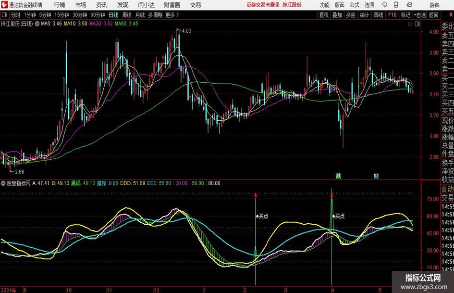Select the 月线 monthly period

(x=140, y=15)
